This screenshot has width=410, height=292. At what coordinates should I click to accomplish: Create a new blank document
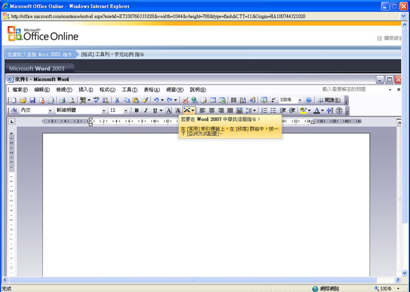point(14,101)
